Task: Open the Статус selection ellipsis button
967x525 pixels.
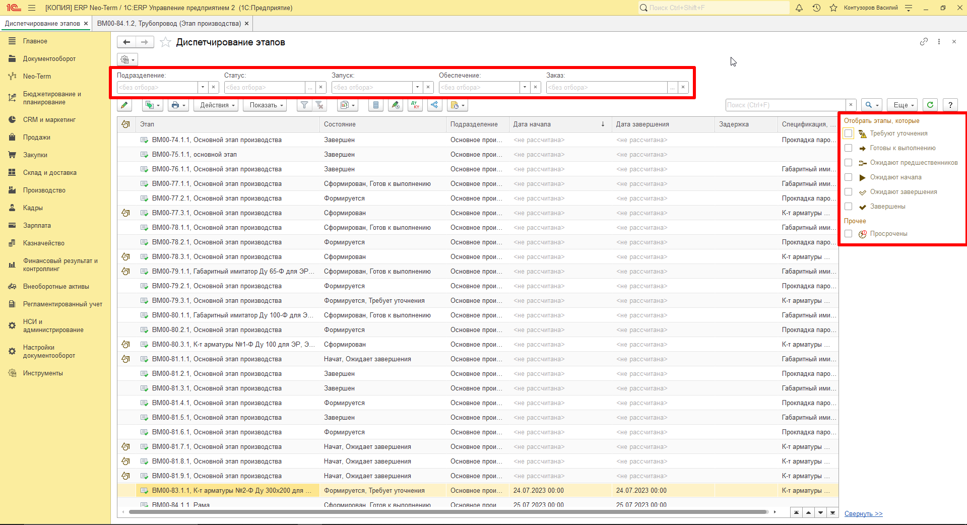Action: (310, 87)
